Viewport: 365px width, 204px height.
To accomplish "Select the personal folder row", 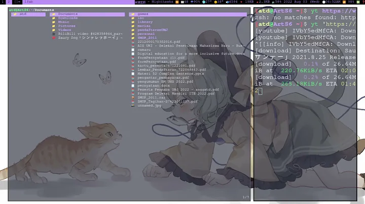I will [x=188, y=34].
